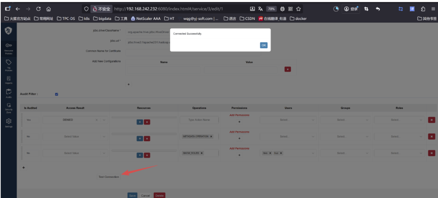Open Reports in the sidebar
This screenshot has width=438, height=198.
9,80
